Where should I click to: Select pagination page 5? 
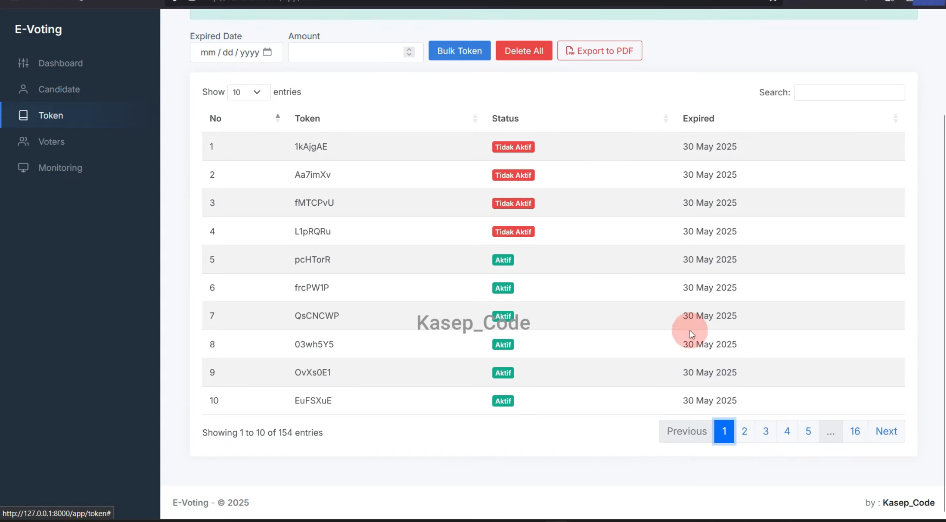click(x=808, y=431)
